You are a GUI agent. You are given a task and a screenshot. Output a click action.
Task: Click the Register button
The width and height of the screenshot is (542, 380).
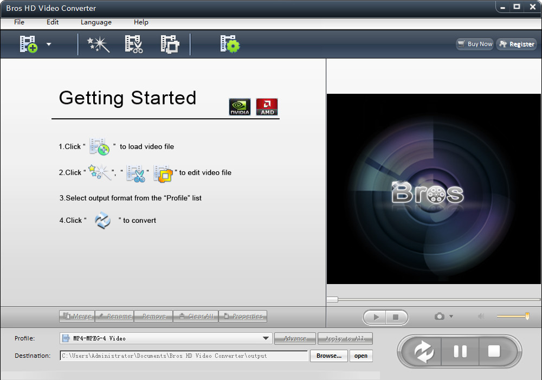[517, 44]
